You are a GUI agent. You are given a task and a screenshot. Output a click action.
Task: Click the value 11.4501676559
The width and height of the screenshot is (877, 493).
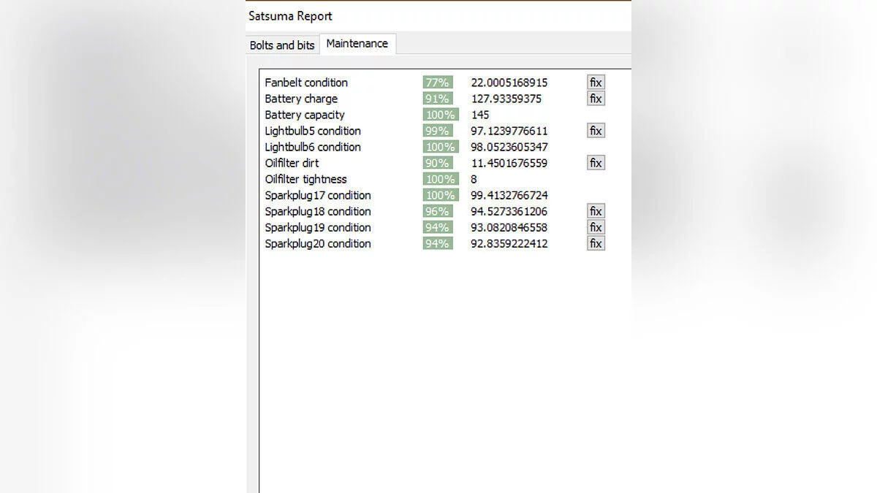click(x=509, y=163)
